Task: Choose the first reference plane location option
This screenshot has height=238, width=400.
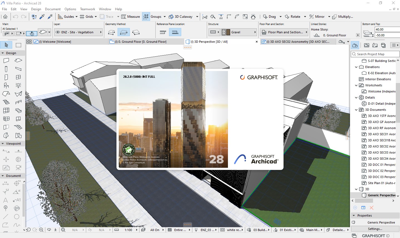Action: pyautogui.click(x=163, y=32)
